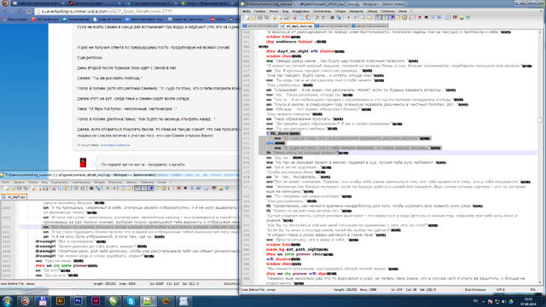Toggle show all characters in alt_day2 window toolbar

click(x=385, y=17)
